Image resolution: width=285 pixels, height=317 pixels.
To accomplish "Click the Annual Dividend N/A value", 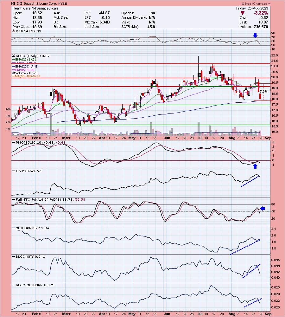I will pos(152,17).
